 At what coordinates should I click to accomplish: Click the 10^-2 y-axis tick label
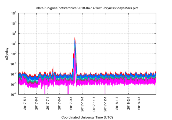point(14,74)
